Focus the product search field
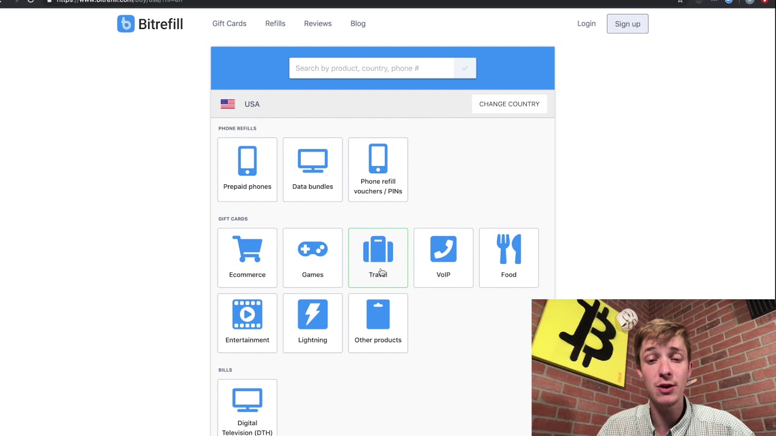The image size is (776, 436). [x=372, y=68]
